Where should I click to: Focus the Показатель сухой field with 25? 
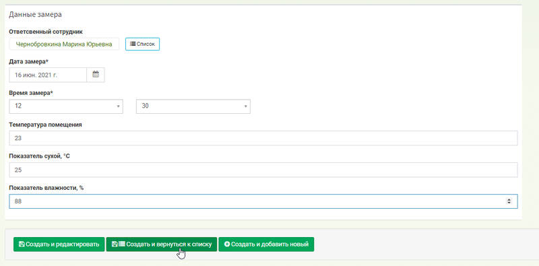(x=263, y=170)
